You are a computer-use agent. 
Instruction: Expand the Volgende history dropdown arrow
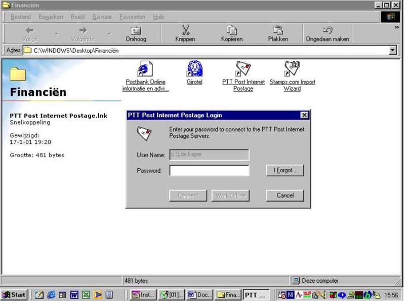[x=110, y=34]
